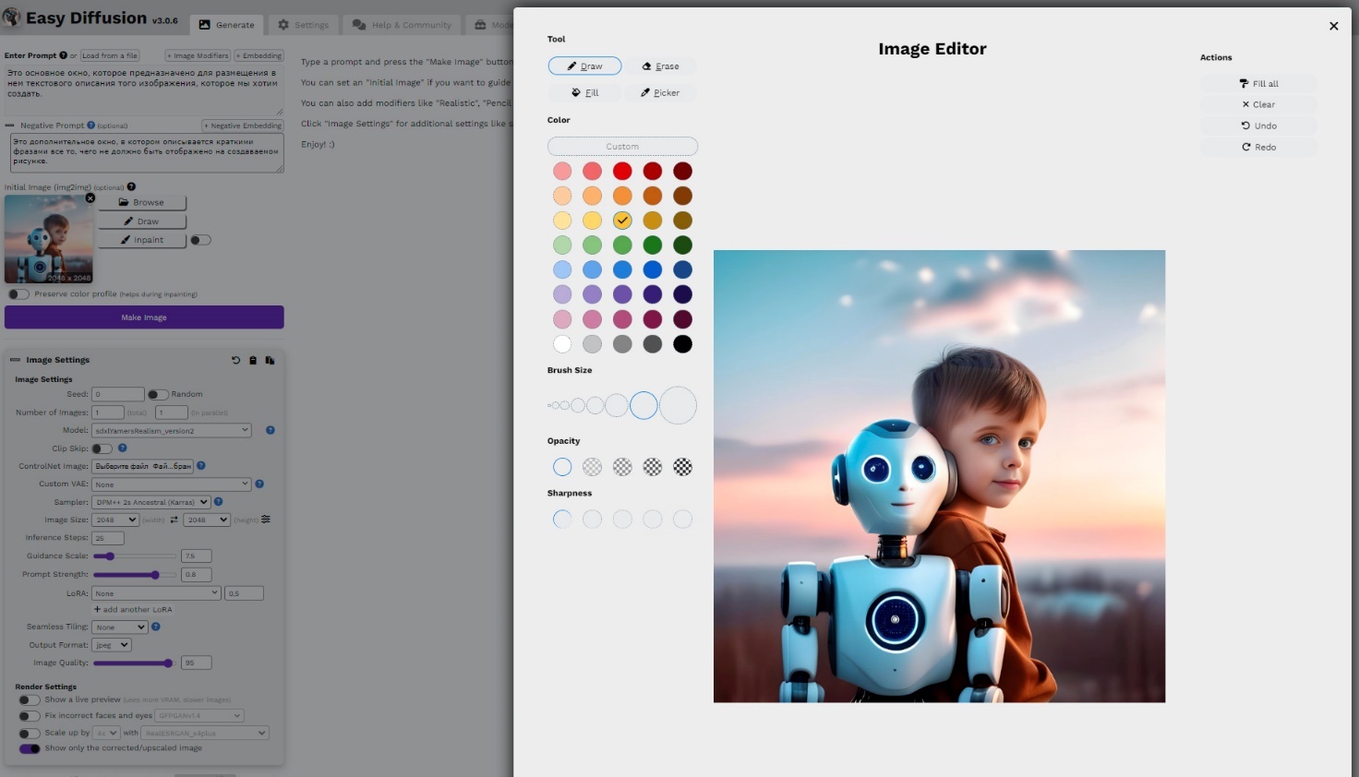Click the Redo action
This screenshot has height=777, width=1359.
click(x=1258, y=148)
